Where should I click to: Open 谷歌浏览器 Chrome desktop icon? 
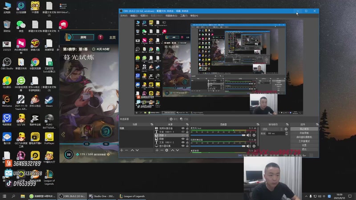[35, 64]
